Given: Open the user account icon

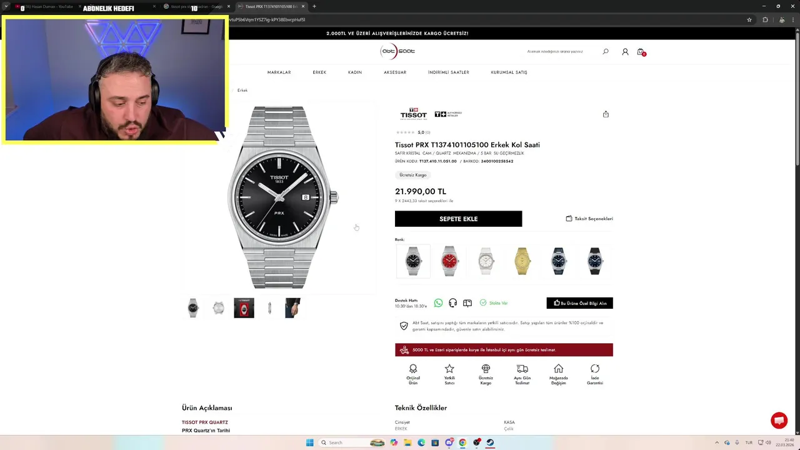Looking at the screenshot, I should pyautogui.click(x=625, y=52).
